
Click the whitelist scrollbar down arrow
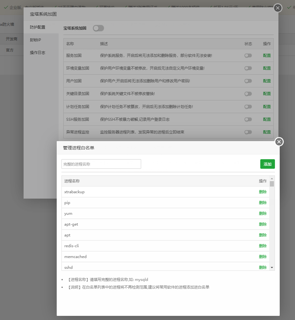tap(272, 268)
